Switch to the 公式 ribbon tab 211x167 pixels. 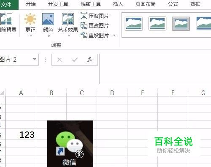click(173, 4)
